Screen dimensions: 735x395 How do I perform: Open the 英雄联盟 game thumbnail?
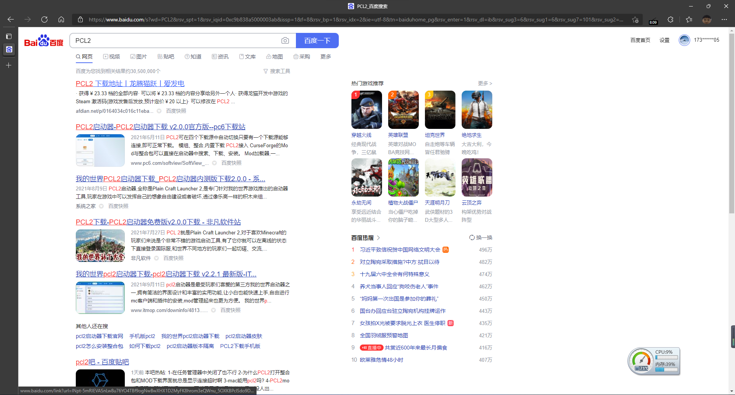pos(403,110)
